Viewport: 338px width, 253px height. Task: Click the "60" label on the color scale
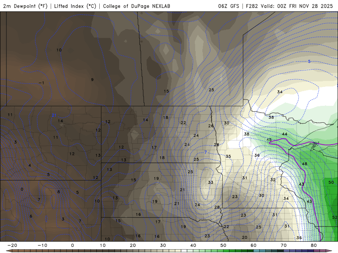(x=253, y=245)
